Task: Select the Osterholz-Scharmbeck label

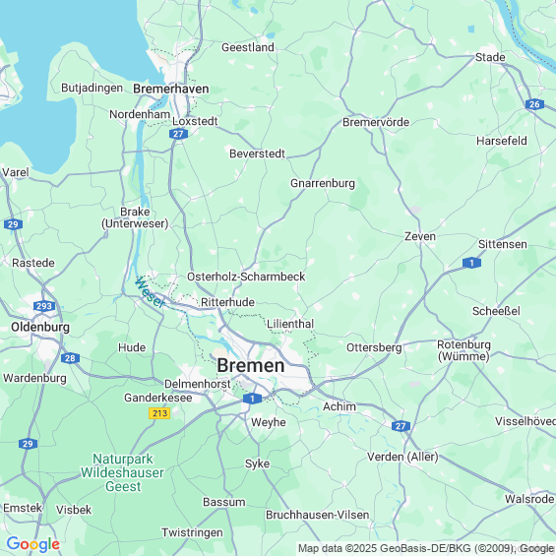Action: 246,277
